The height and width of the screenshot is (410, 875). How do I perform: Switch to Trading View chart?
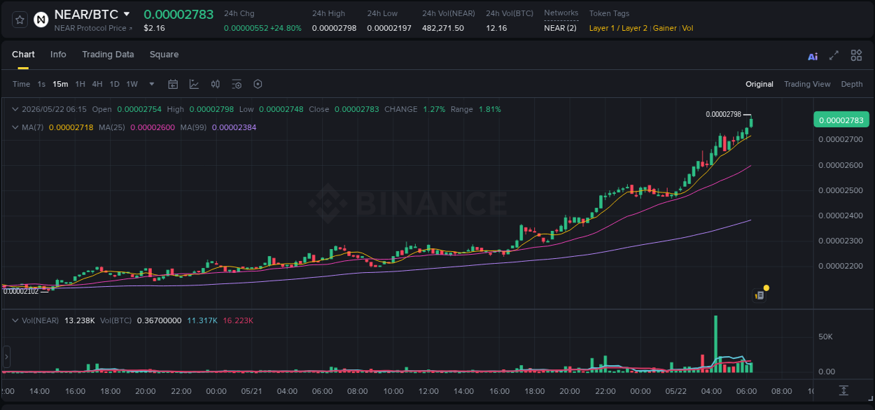(x=807, y=84)
